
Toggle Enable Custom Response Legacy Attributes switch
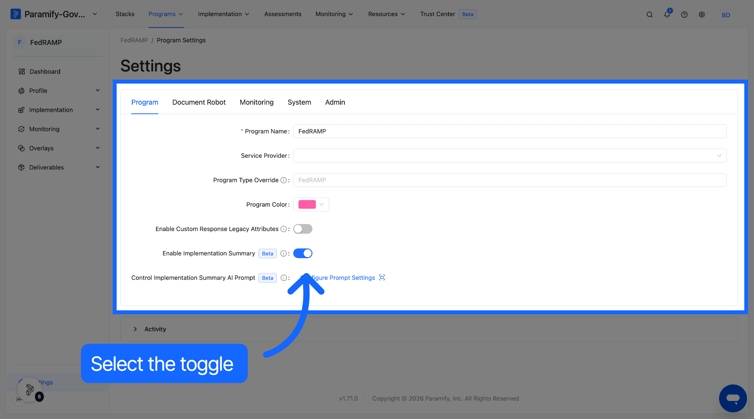click(x=303, y=229)
